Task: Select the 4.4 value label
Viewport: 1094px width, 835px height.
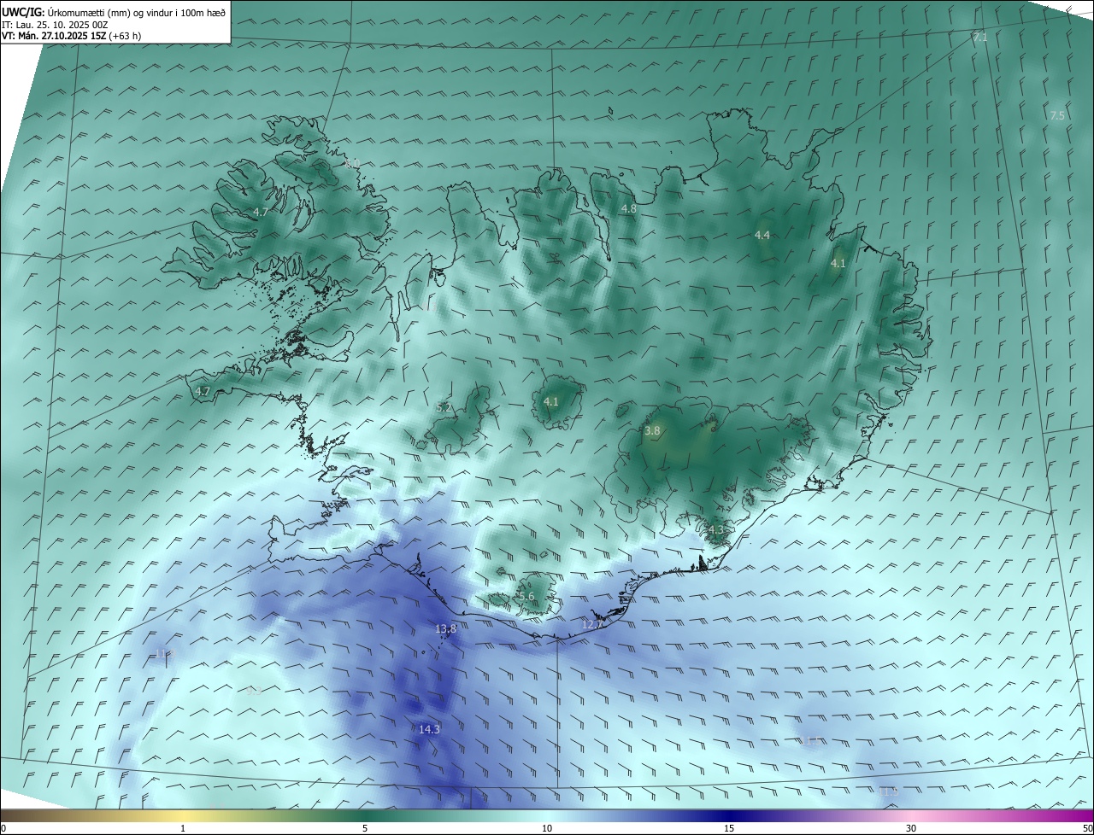Action: pos(762,235)
